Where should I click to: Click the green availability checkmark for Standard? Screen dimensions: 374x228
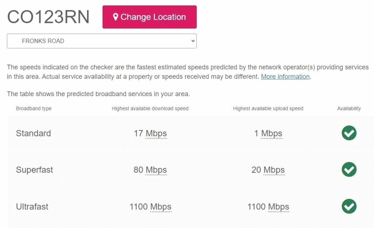point(349,133)
